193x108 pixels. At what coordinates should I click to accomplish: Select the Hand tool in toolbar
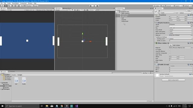click(2, 6)
